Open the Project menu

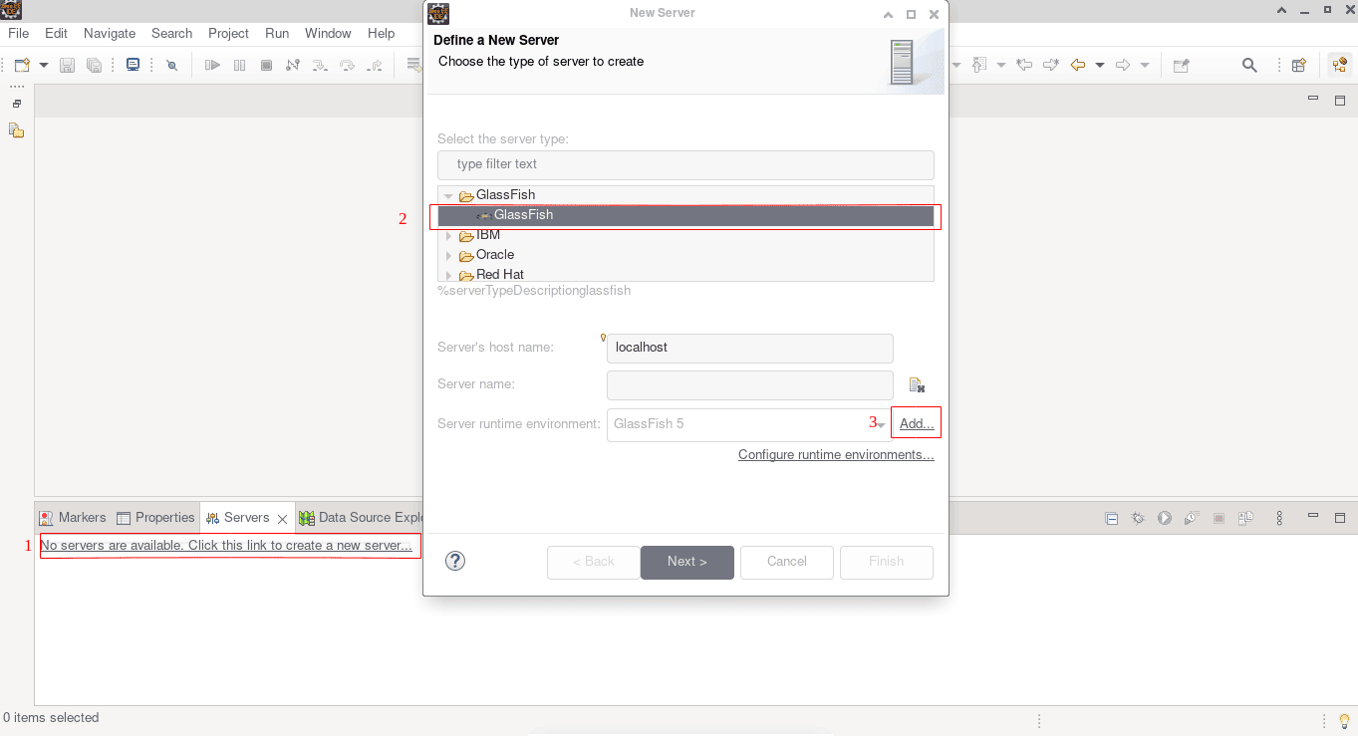pos(228,33)
